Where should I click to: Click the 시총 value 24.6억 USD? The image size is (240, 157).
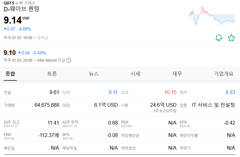[163, 105]
